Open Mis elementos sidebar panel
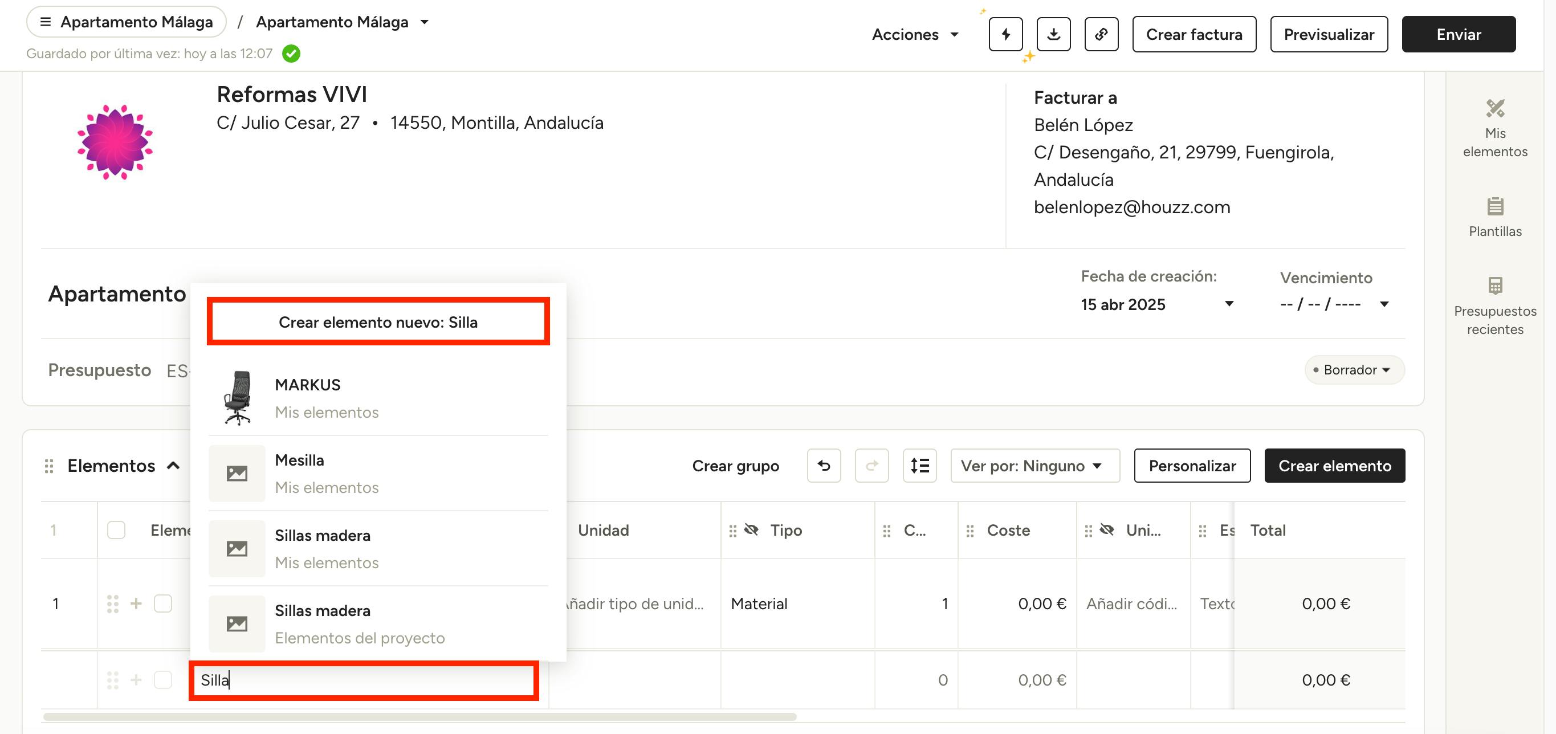Image resolution: width=1556 pixels, height=734 pixels. (x=1494, y=128)
